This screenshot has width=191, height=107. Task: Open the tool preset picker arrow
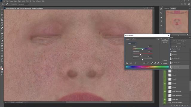9,4
